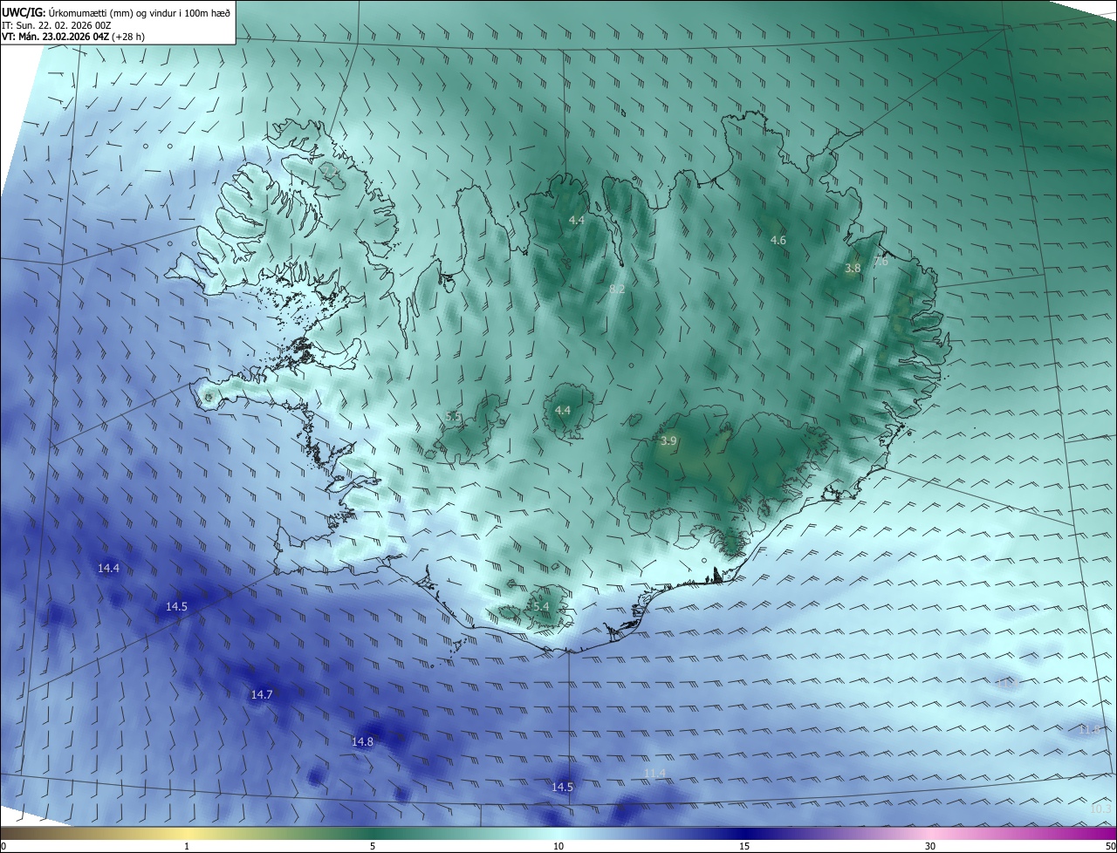Click the color scale tick label "10"

point(558,846)
